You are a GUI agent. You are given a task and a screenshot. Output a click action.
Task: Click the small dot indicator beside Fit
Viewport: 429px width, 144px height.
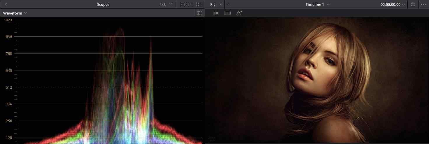(228, 4)
